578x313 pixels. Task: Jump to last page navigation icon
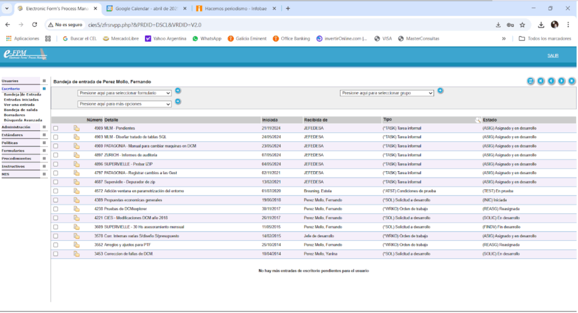[x=572, y=81]
